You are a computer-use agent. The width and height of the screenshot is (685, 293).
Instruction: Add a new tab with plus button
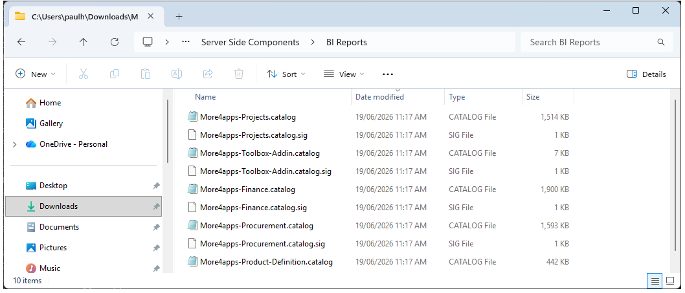click(x=179, y=17)
